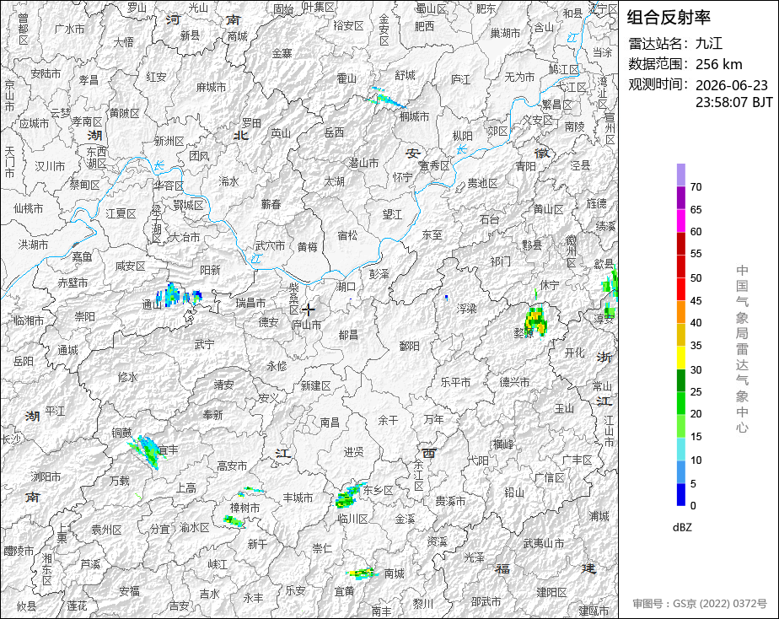Click the vertical 中国气象局雷达气象中心 credit text
This screenshot has width=779, height=619.
[742, 349]
